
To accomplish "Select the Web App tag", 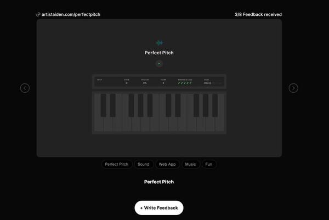I will click(x=167, y=164).
